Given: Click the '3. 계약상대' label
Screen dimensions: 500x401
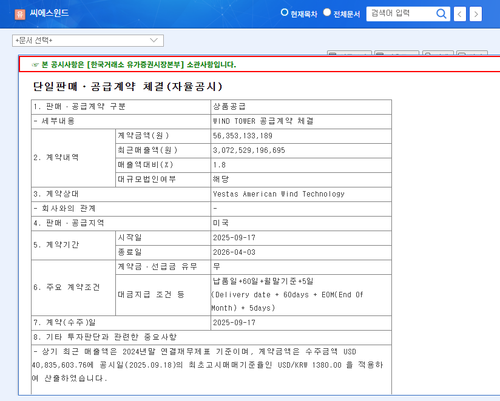Looking at the screenshot, I should point(121,194).
